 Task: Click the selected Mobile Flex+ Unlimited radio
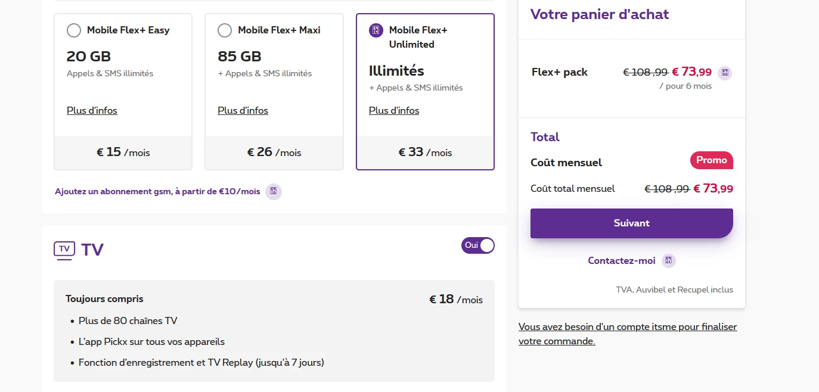tap(376, 30)
